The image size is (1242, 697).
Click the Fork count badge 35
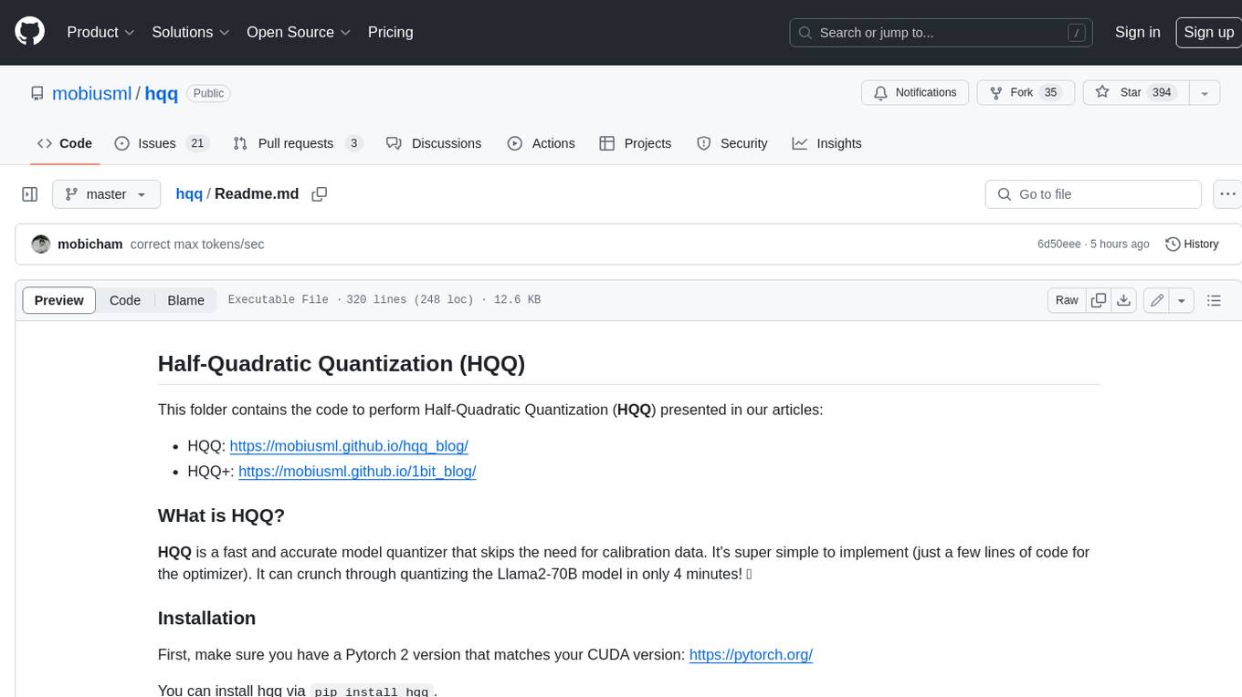1050,92
